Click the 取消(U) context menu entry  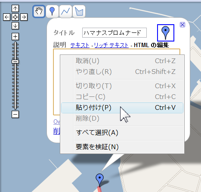[x=122, y=61]
